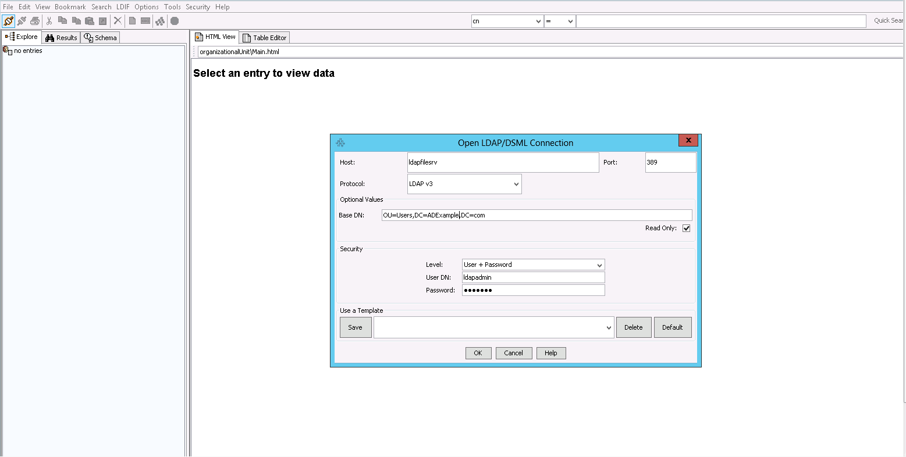Click the Connect to server toolbar icon
The width and height of the screenshot is (906, 457).
click(x=8, y=21)
